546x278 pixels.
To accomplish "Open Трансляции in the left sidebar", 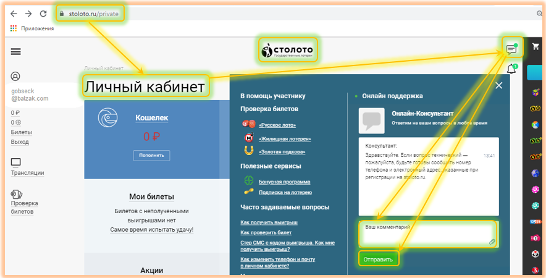I will point(27,173).
